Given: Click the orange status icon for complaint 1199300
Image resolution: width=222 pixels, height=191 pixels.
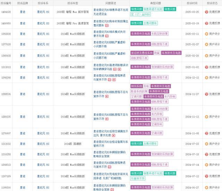Looking at the screenshot, I should pos(207,188).
